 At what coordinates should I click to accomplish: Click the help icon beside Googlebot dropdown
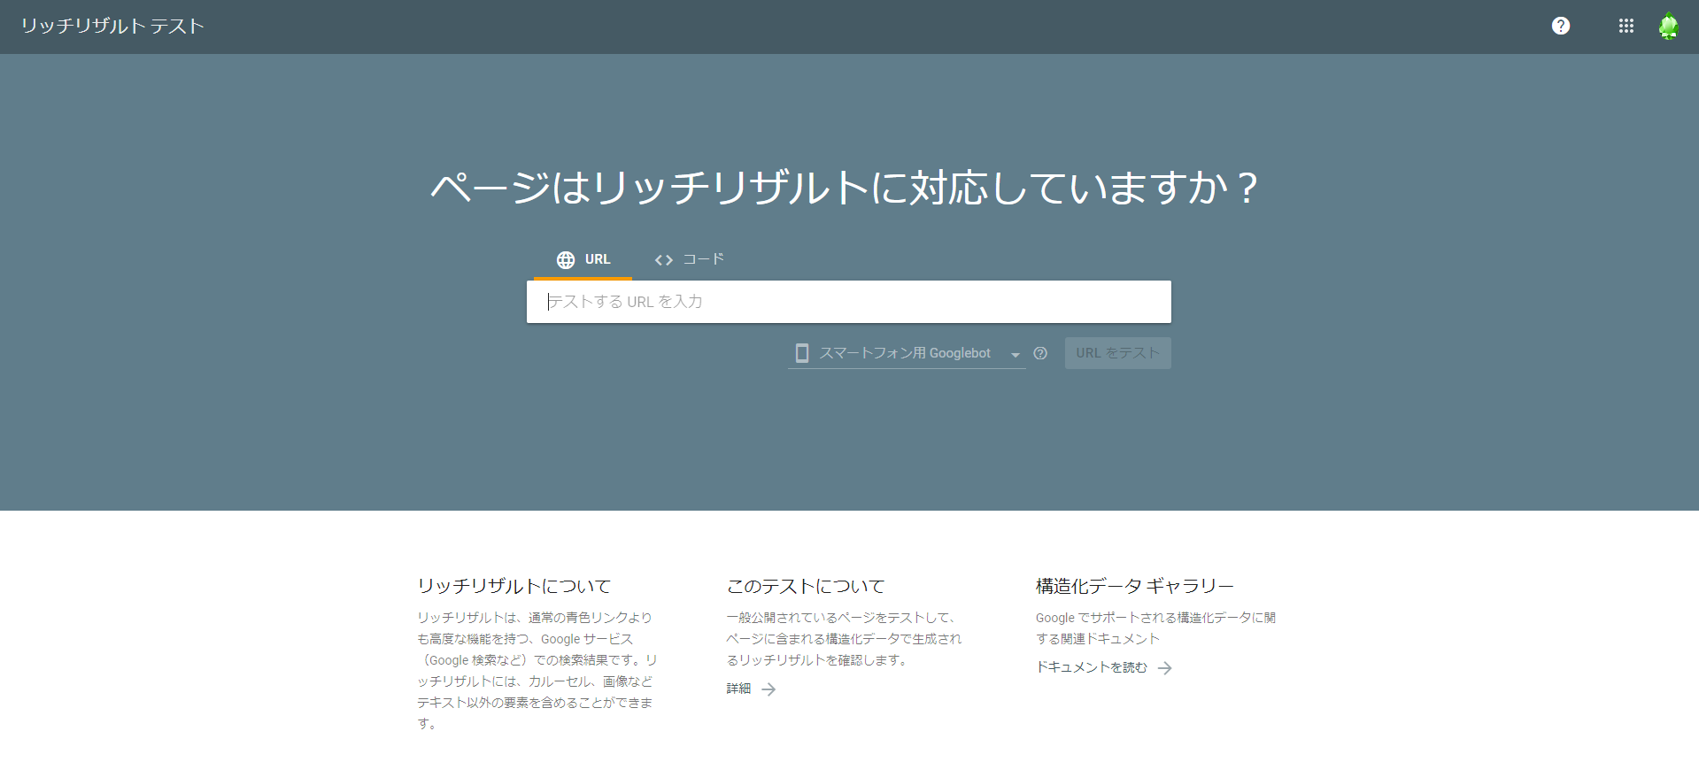(1040, 353)
